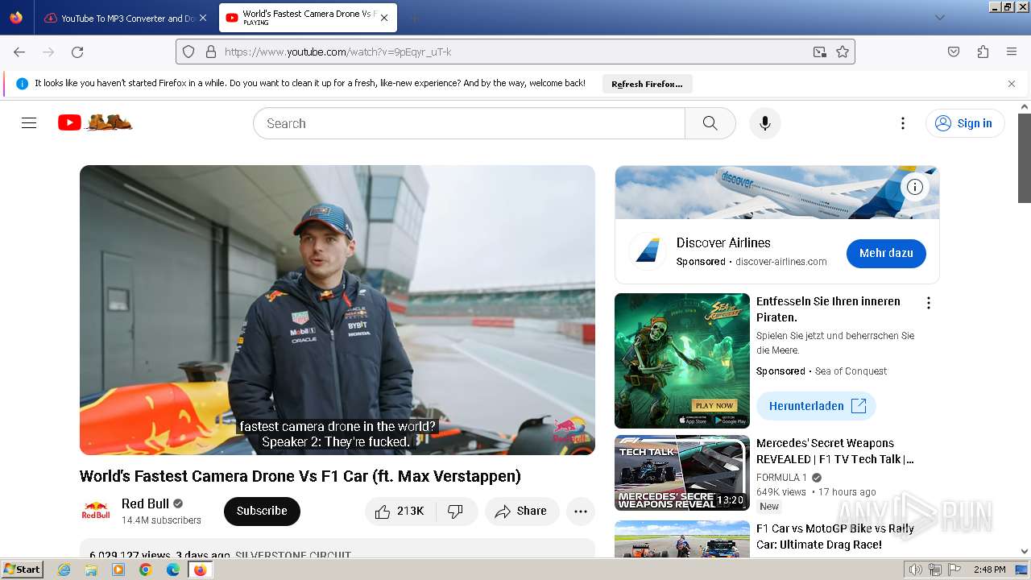Click Mehr dazu on Discover Airlines ad
Viewport: 1031px width, 580px height.
(x=886, y=253)
